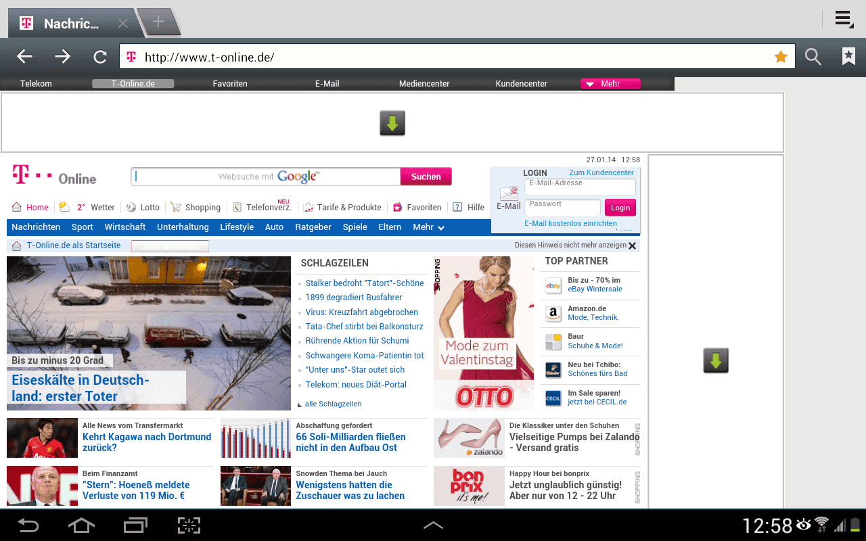Click the E-Mail envelope icon
Image resolution: width=866 pixels, height=541 pixels.
tap(509, 193)
